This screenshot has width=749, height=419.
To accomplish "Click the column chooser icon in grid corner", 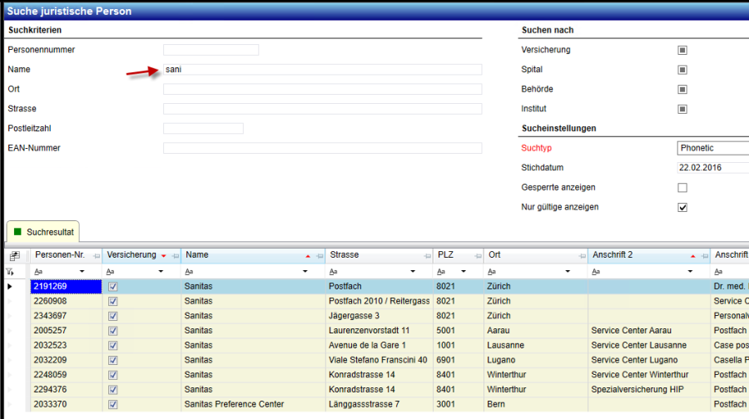I will tap(14, 255).
